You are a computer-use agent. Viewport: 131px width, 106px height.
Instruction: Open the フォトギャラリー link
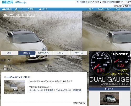pyautogui.click(x=63, y=90)
